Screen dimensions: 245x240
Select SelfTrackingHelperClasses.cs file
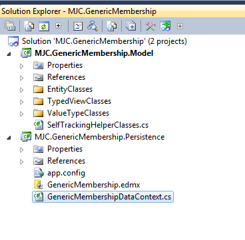(98, 125)
